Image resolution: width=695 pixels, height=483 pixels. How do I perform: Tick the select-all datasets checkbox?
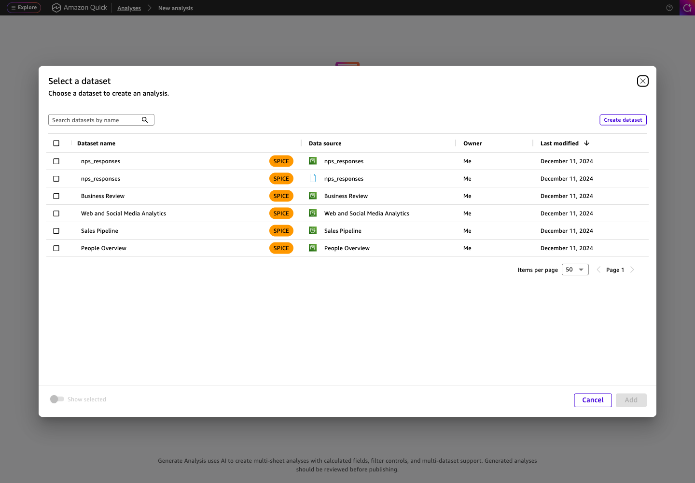[56, 143]
